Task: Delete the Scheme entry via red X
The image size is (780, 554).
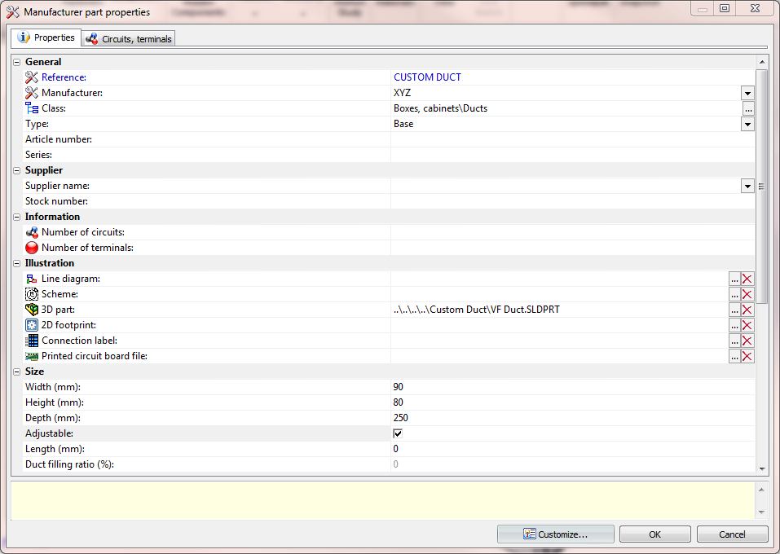Action: (747, 294)
